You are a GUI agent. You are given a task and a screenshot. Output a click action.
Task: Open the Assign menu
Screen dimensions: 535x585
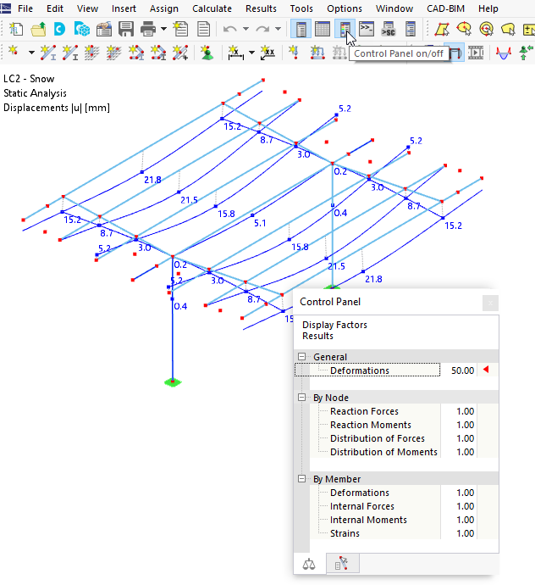tap(164, 8)
